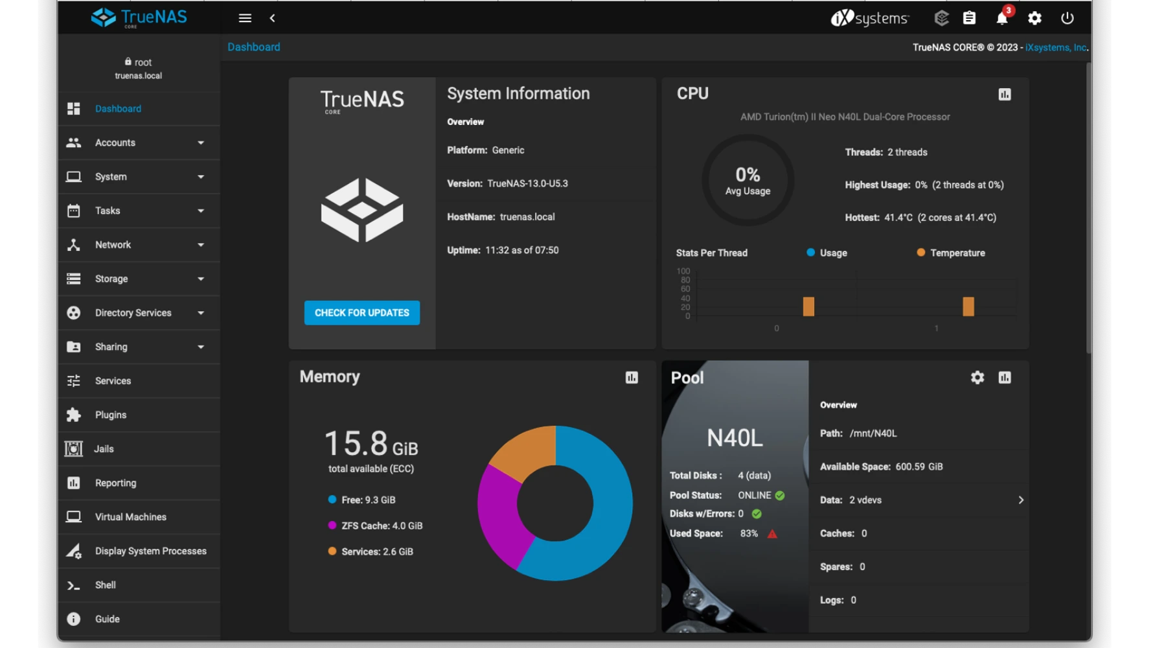The image size is (1166, 648).
Task: Open Plugins in the sidebar
Action: coord(139,415)
